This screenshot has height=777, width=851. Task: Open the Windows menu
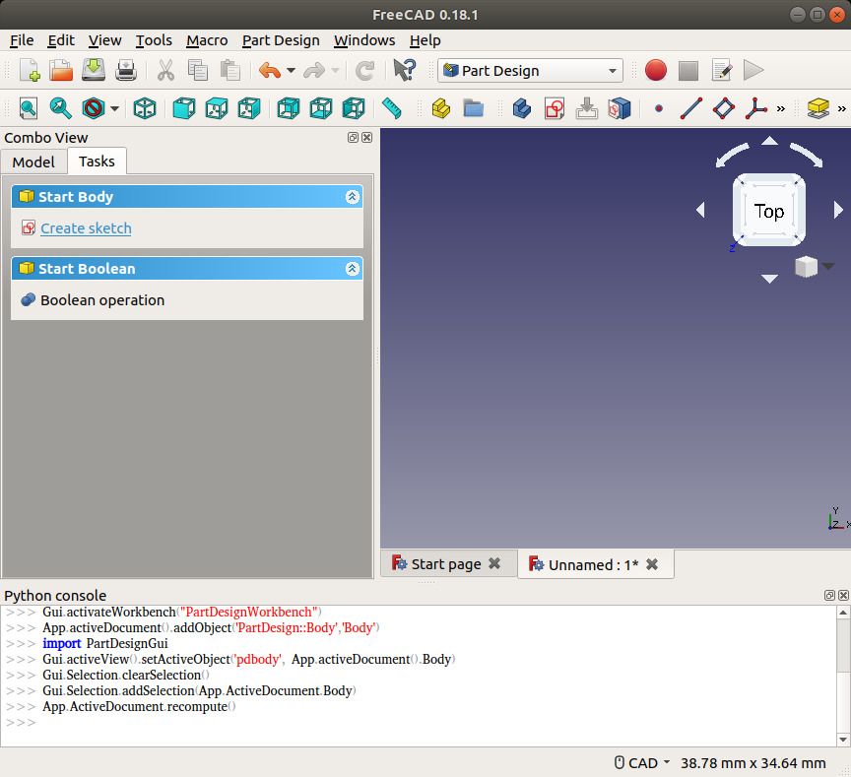(364, 40)
